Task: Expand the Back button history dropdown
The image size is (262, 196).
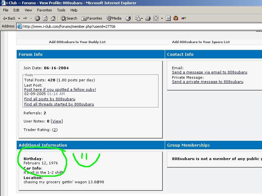Action: pyautogui.click(x=19, y=18)
